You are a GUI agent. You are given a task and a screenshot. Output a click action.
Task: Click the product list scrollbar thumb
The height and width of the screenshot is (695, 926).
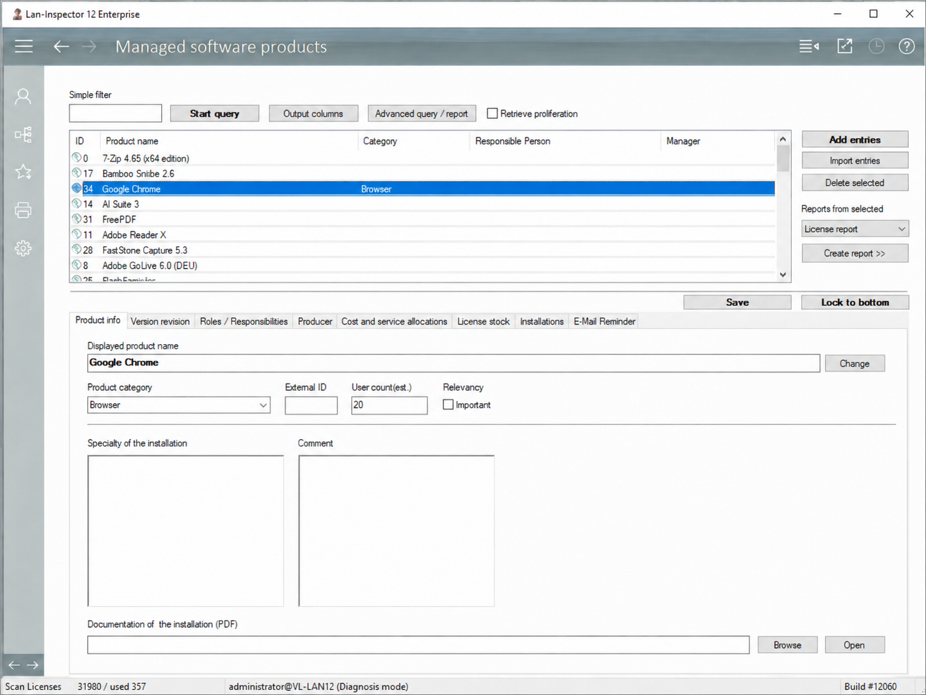[783, 158]
